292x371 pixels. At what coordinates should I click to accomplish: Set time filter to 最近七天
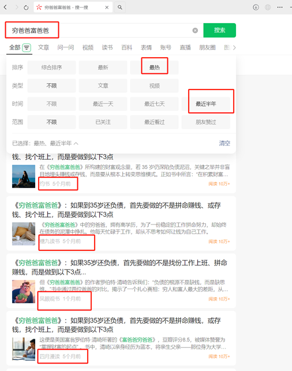coord(154,104)
